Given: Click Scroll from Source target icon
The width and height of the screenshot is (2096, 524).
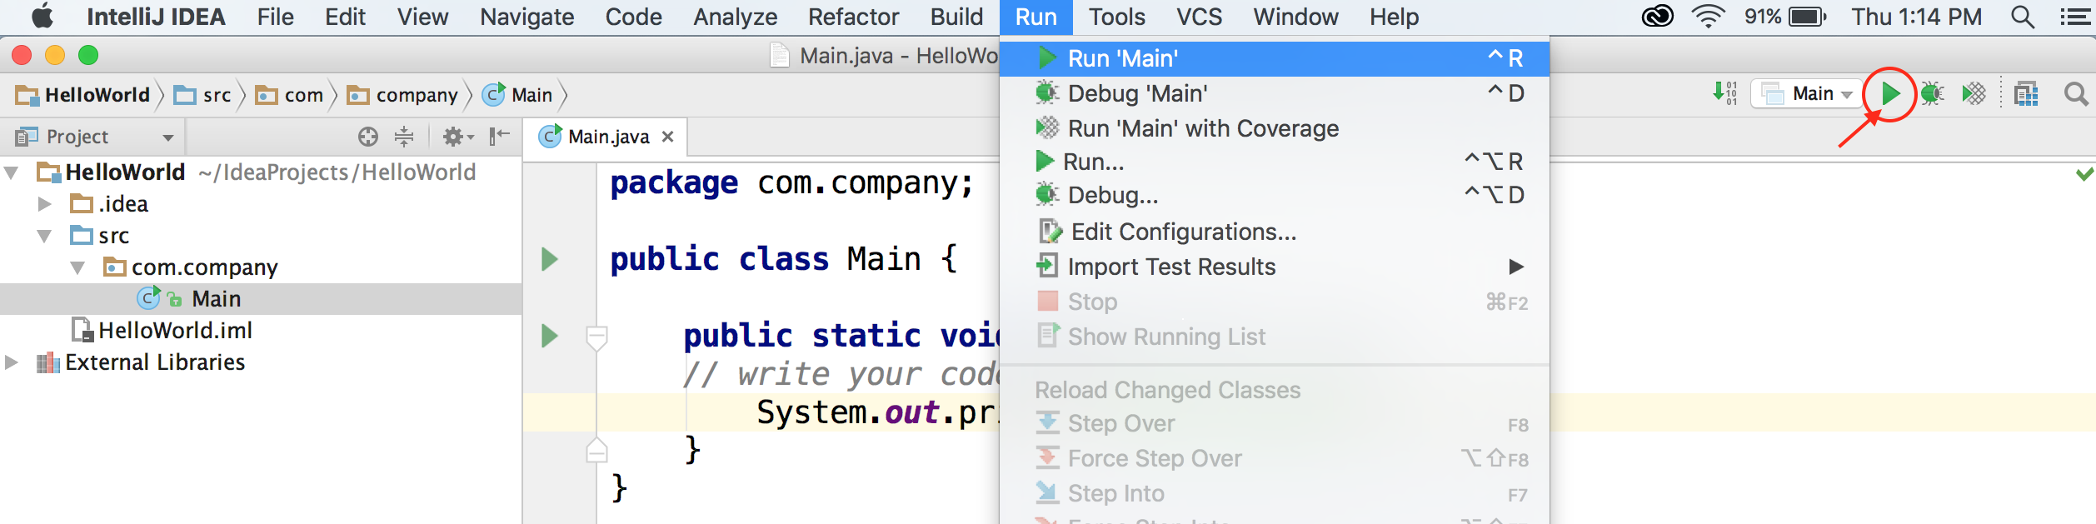Looking at the screenshot, I should point(367,137).
